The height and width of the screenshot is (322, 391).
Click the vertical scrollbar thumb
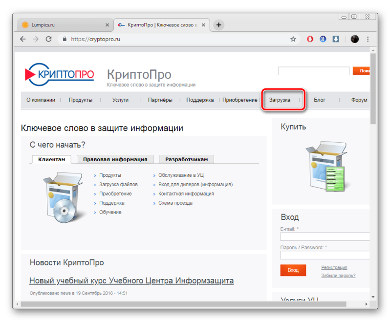click(373, 89)
